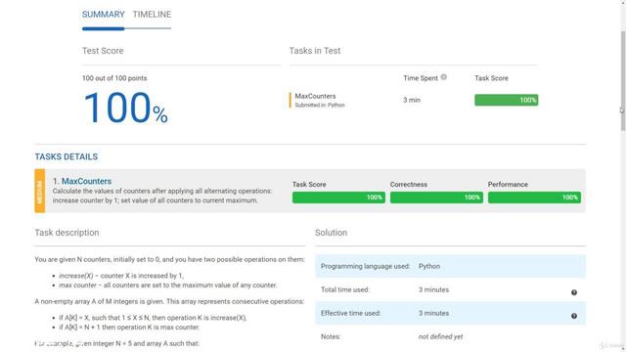Click the 'Python' language value

tap(429, 266)
